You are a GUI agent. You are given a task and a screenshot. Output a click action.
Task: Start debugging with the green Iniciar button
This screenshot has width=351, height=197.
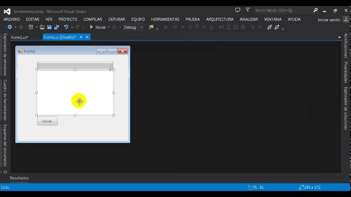click(x=98, y=27)
